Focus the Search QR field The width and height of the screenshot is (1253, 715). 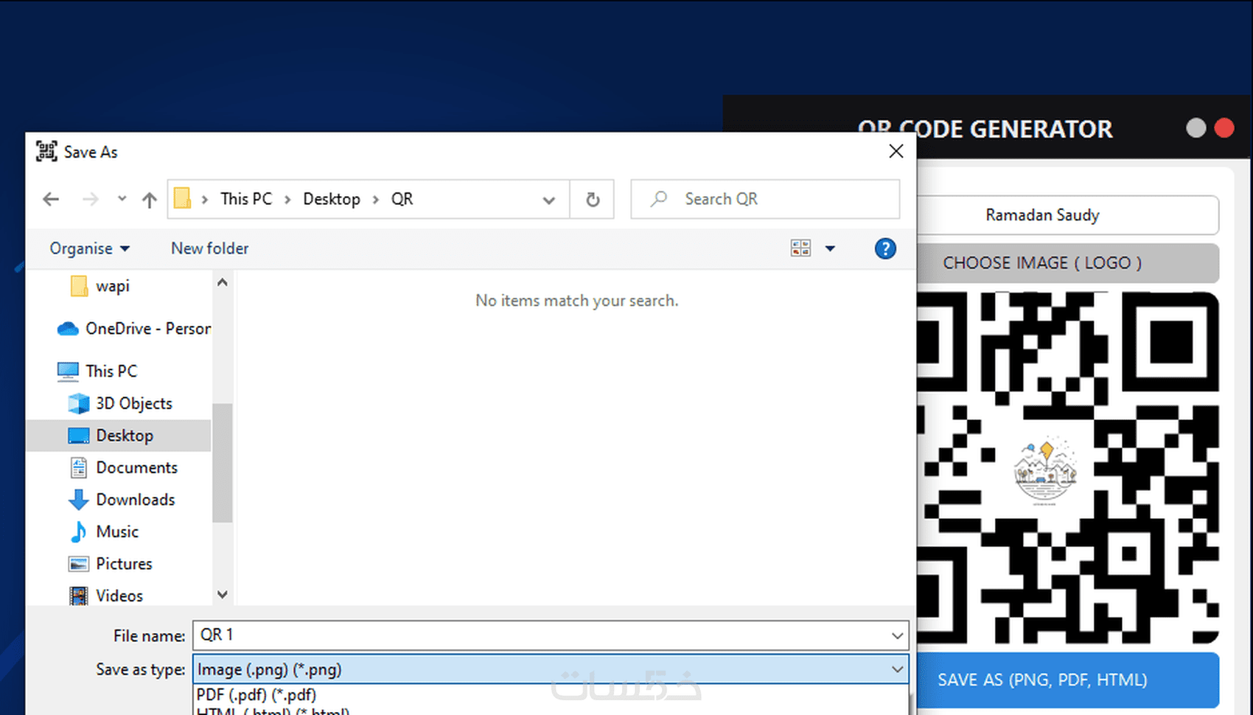(x=765, y=199)
